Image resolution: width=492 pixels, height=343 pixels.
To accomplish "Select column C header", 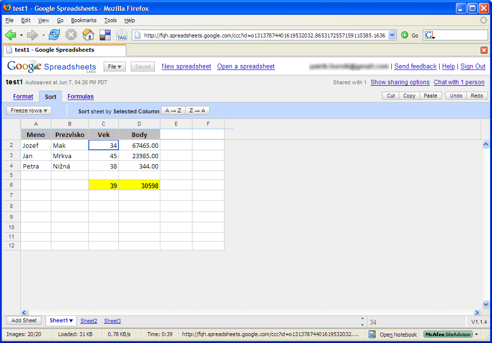I will (104, 124).
